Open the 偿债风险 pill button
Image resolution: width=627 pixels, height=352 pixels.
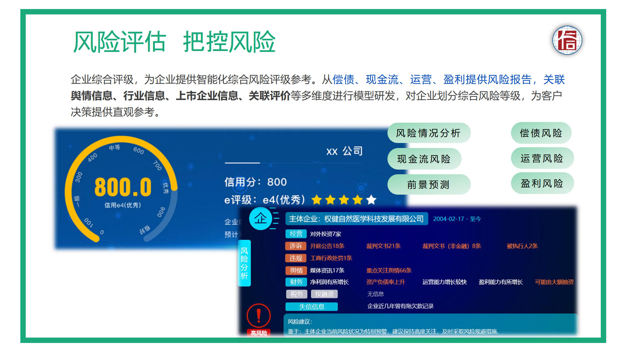click(541, 133)
